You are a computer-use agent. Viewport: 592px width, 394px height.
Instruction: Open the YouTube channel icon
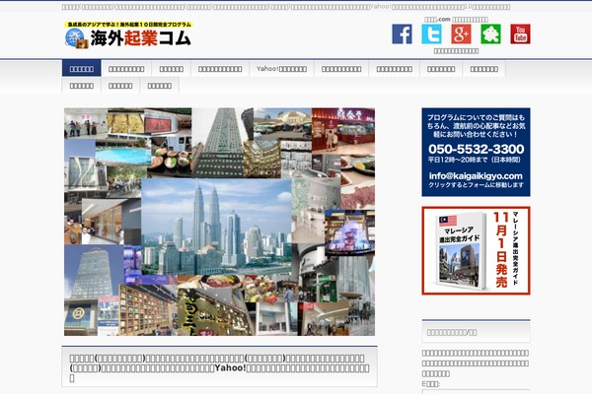(520, 33)
